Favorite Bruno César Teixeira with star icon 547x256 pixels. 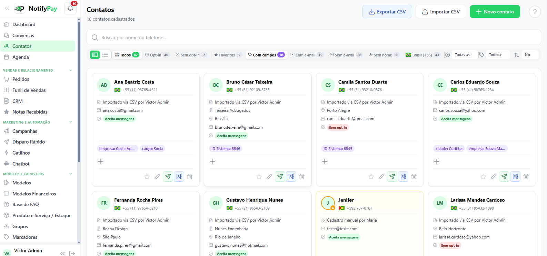tap(259, 177)
